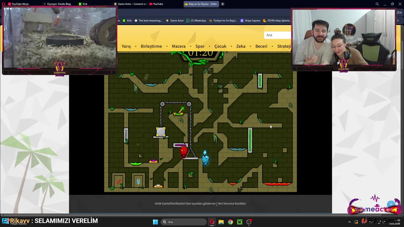Open the Birleştirme game category
The image size is (404, 227).
click(x=151, y=46)
